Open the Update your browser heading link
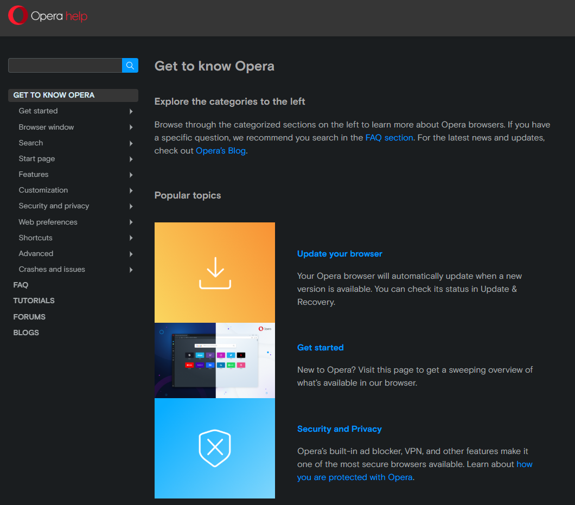This screenshot has width=575, height=505. (x=340, y=254)
